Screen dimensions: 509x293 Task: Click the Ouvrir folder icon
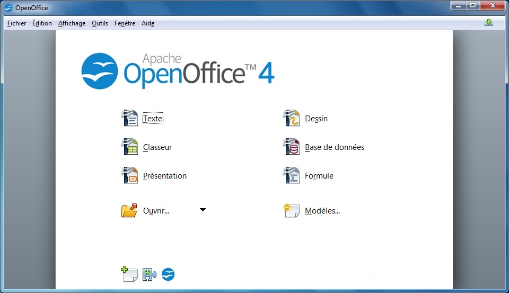tap(129, 210)
